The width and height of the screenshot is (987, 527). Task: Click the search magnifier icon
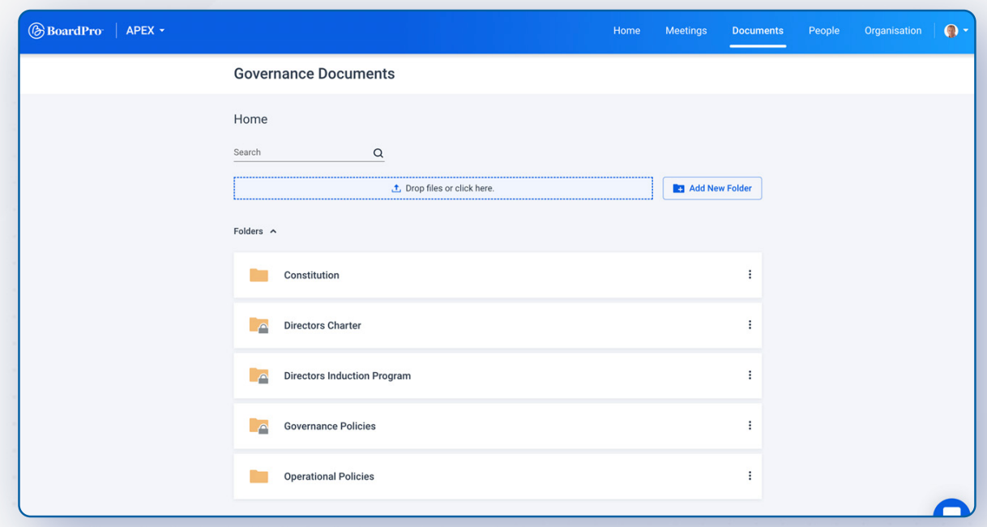point(378,153)
